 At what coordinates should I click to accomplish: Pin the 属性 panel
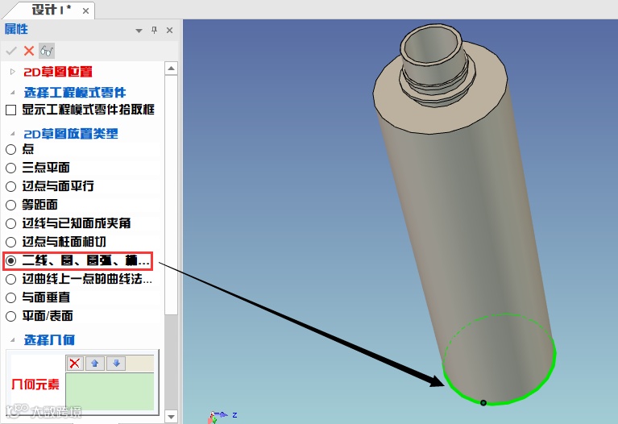154,30
